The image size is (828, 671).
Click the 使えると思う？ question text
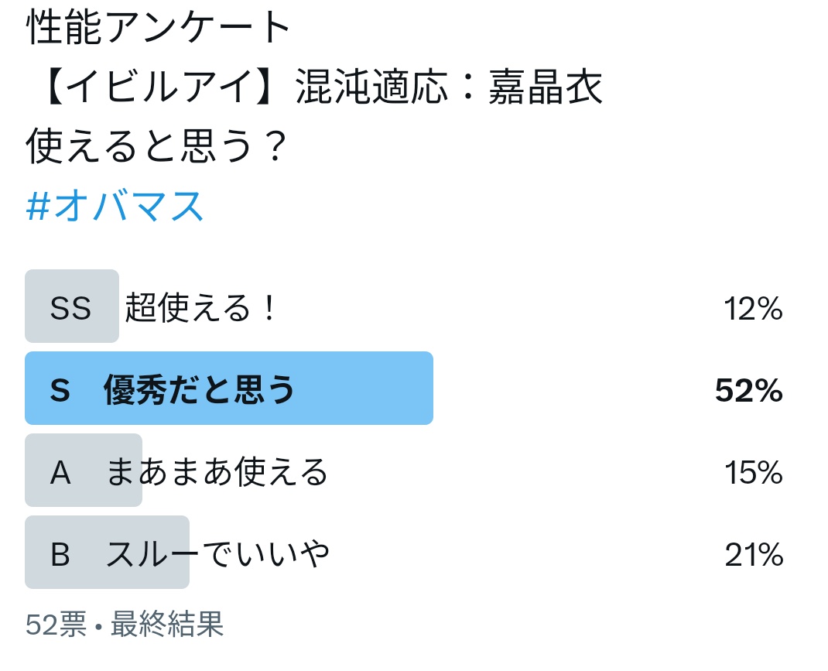157,145
